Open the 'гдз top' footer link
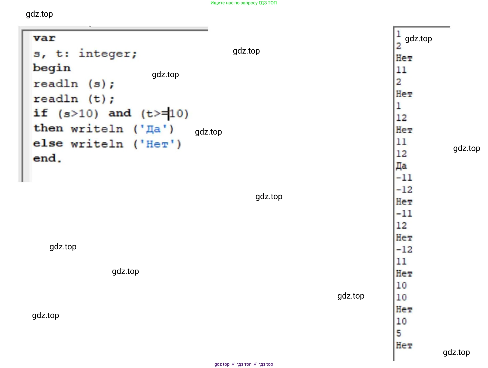The height and width of the screenshot is (368, 488). [x=266, y=364]
